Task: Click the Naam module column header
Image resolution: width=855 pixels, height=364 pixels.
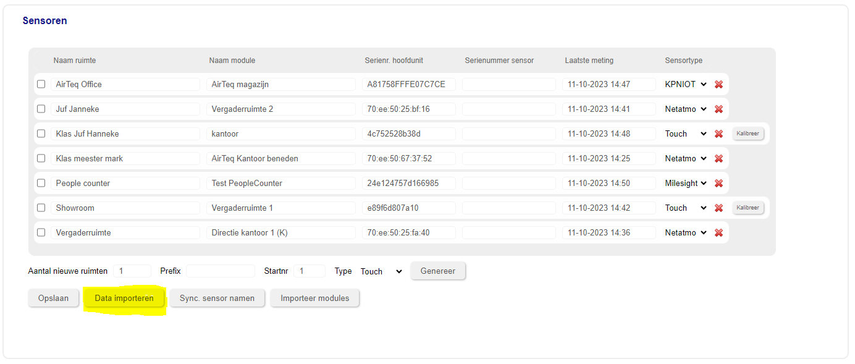Action: coord(232,61)
